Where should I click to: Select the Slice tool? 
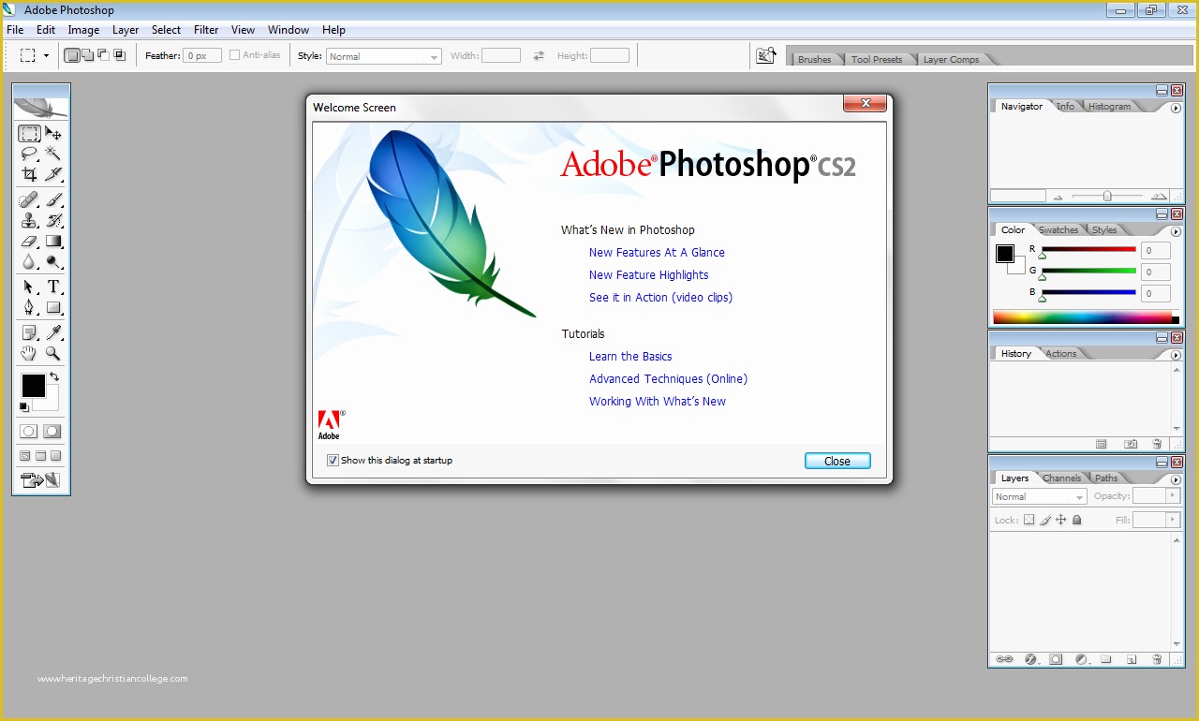(53, 174)
